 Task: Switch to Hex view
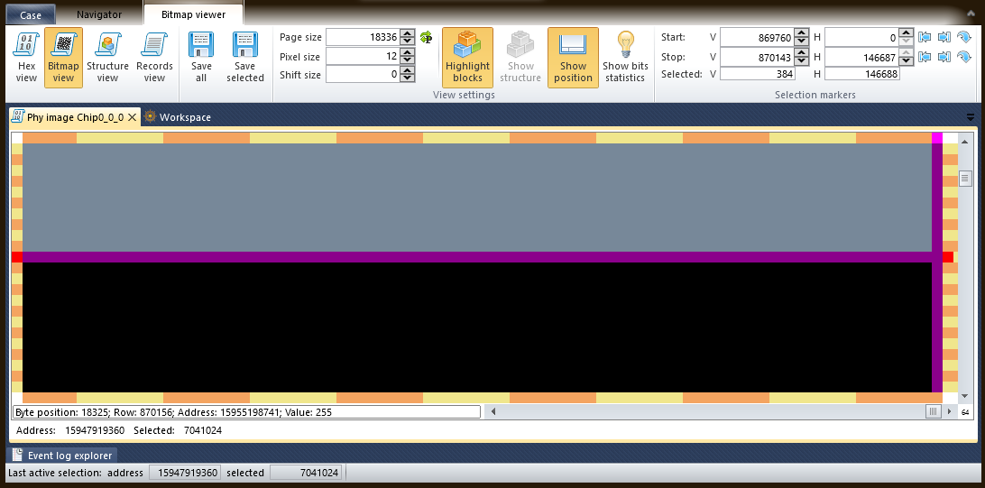pos(26,58)
